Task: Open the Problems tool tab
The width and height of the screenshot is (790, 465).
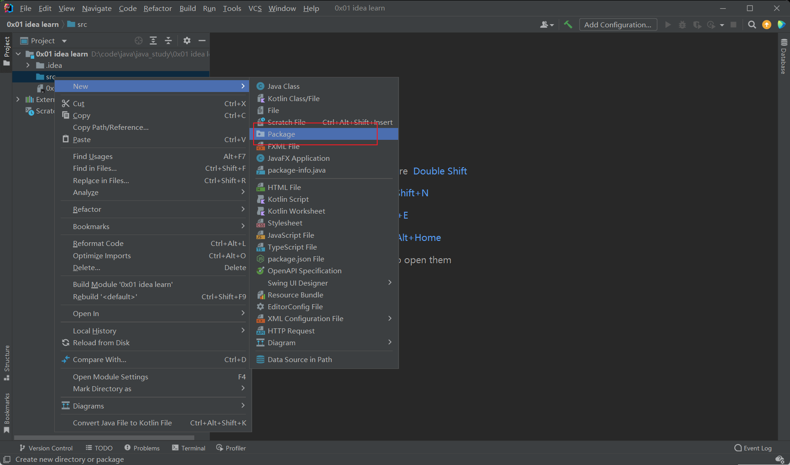Action: point(142,448)
